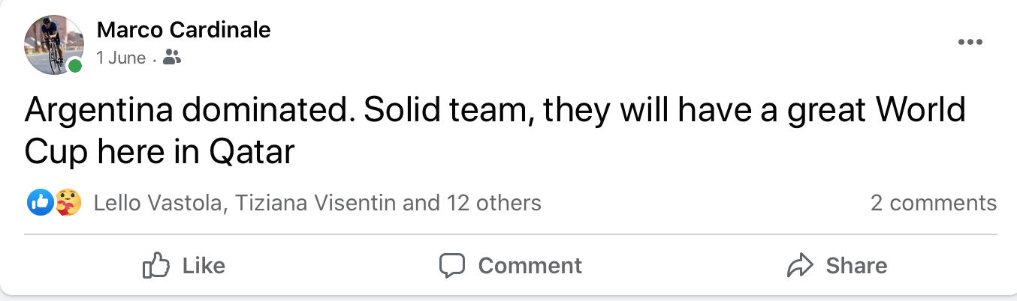Click the curved arrow Share icon
Image resolution: width=1017 pixels, height=301 pixels.
[800, 266]
